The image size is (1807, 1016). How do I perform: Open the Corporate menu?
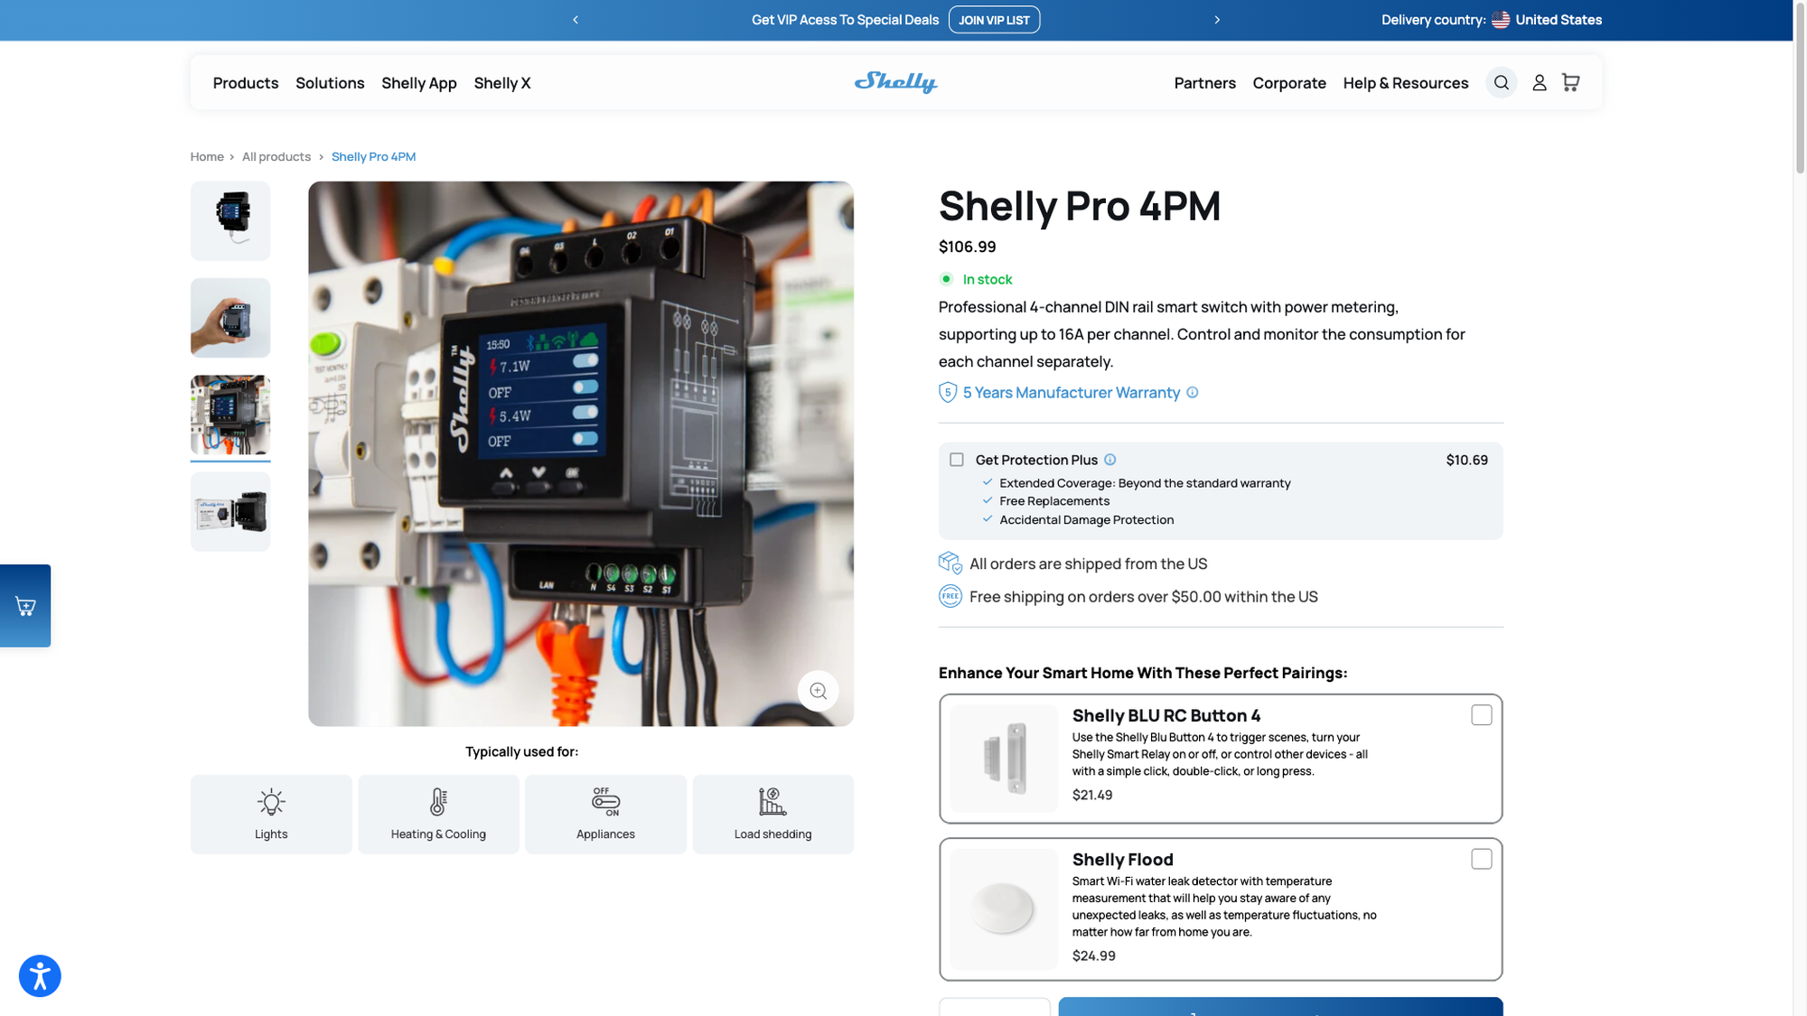[x=1288, y=83]
